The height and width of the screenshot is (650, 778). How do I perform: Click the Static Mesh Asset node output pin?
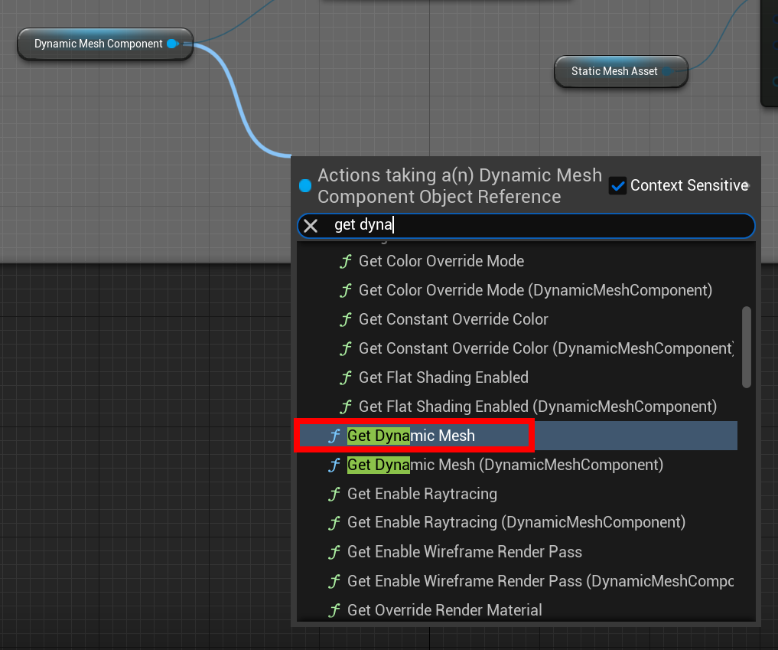667,71
